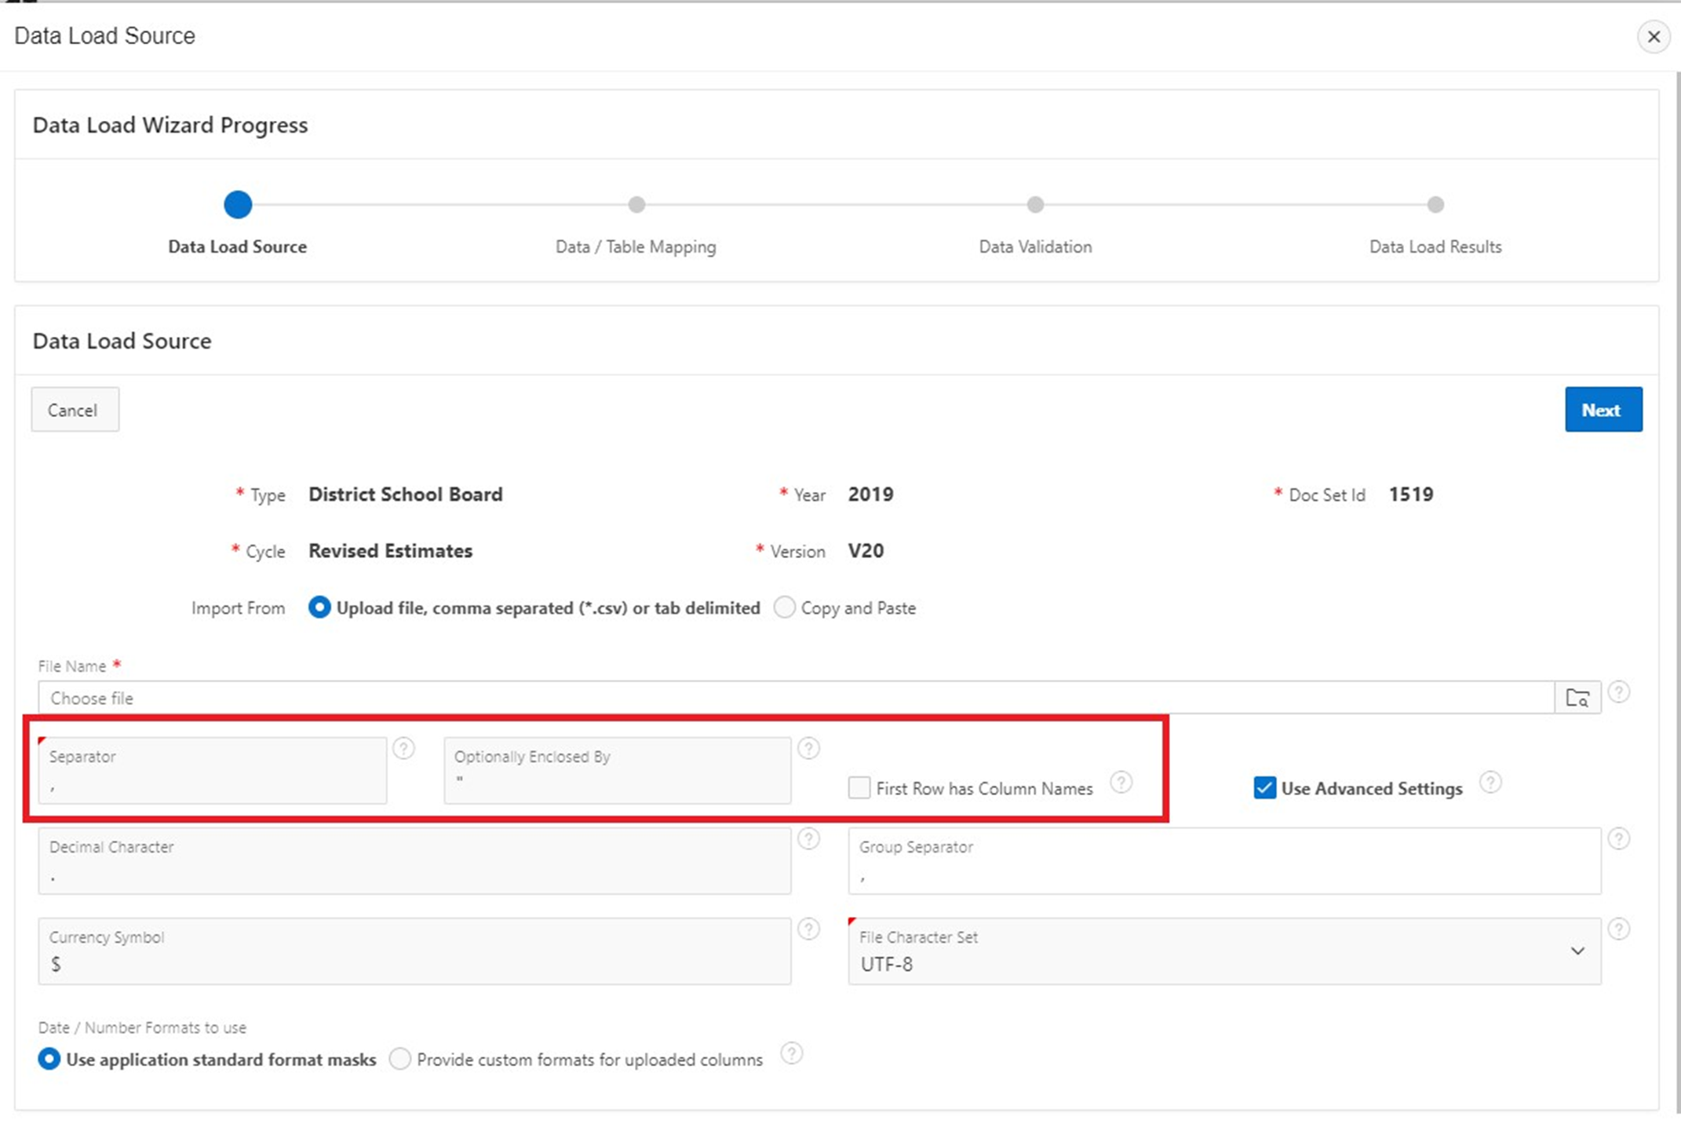The width and height of the screenshot is (1681, 1132).
Task: Enable First Row has Column Names checkbox
Action: 859,787
